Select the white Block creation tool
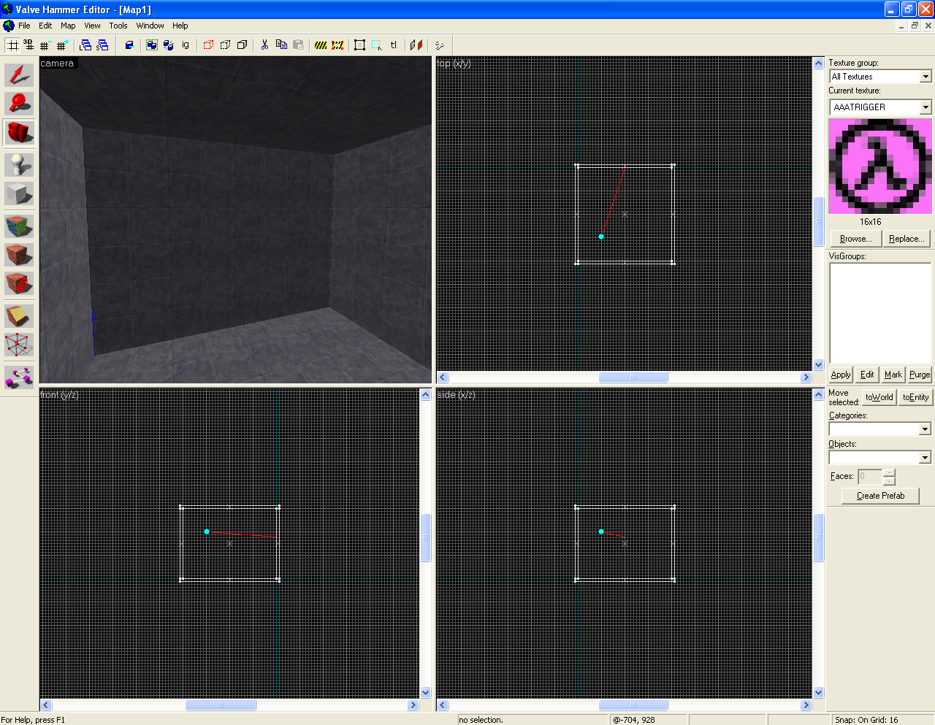The height and width of the screenshot is (725, 935). pos(19,193)
